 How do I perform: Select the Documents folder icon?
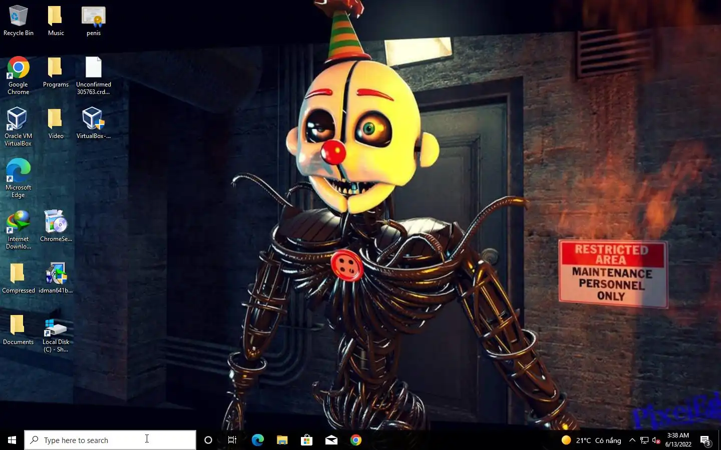pos(19,330)
